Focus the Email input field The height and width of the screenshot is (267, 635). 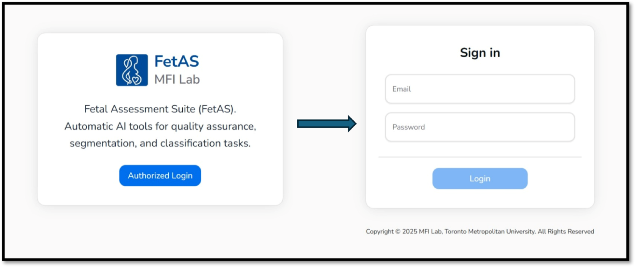480,89
